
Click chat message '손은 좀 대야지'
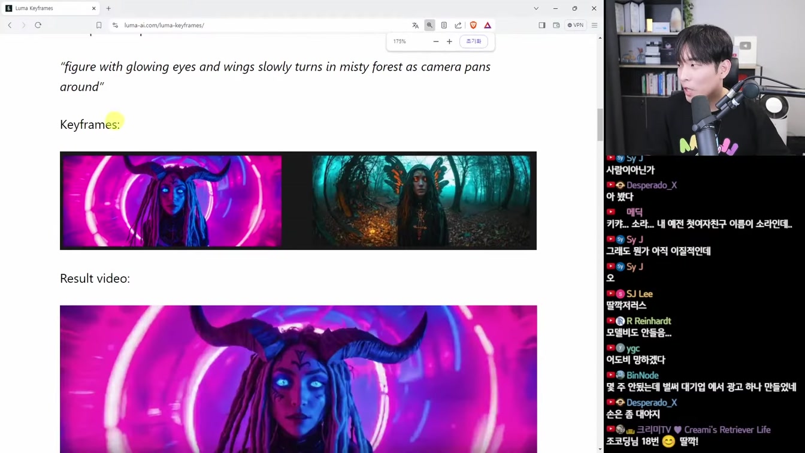[x=632, y=414]
